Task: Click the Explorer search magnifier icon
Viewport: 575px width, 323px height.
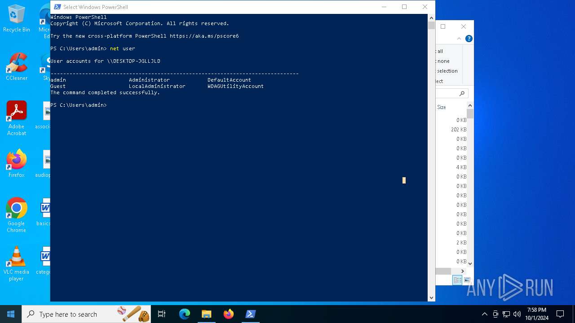Action: [462, 93]
